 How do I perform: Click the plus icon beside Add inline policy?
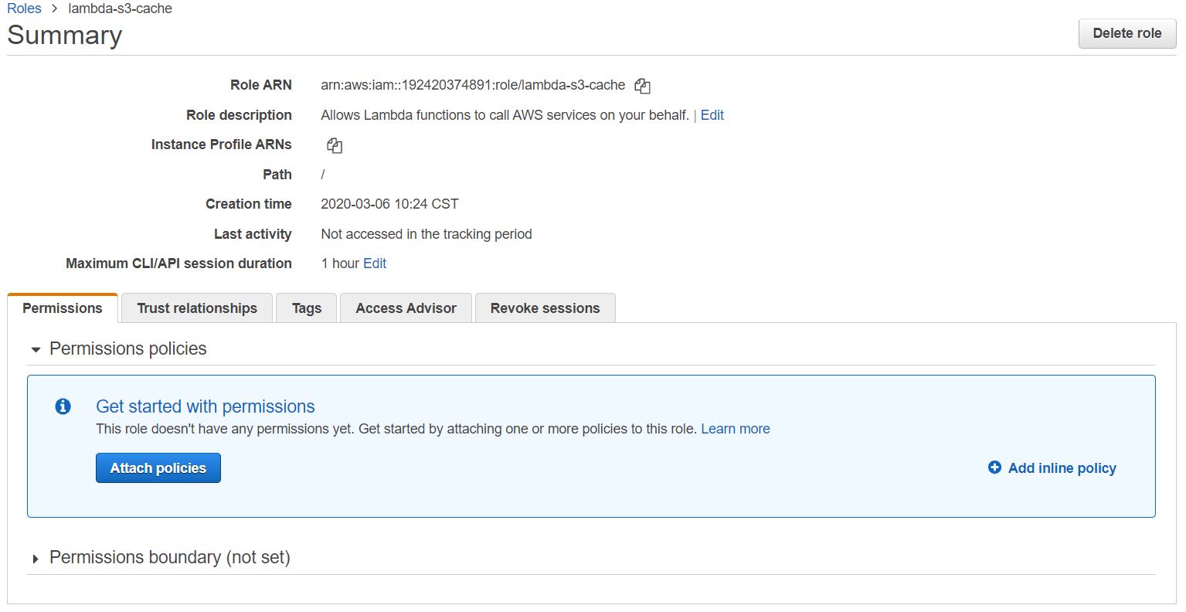click(x=994, y=467)
